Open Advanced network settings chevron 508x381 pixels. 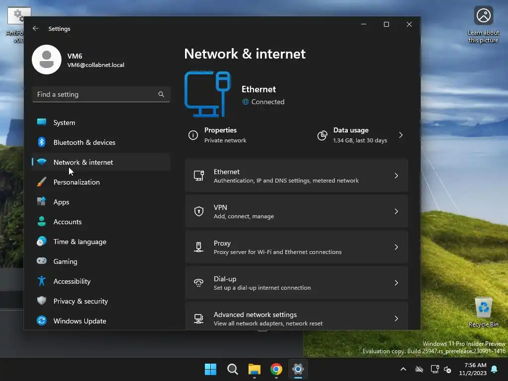(396, 318)
